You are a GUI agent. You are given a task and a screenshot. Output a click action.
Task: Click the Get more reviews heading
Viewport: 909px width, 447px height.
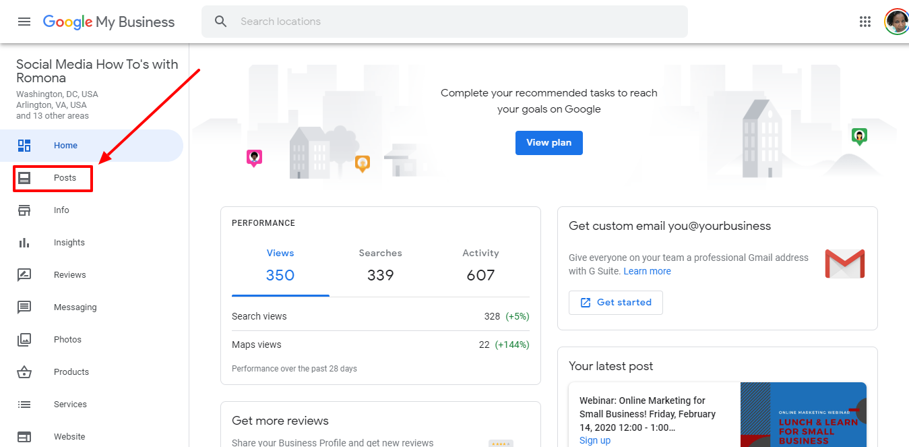pos(280,421)
